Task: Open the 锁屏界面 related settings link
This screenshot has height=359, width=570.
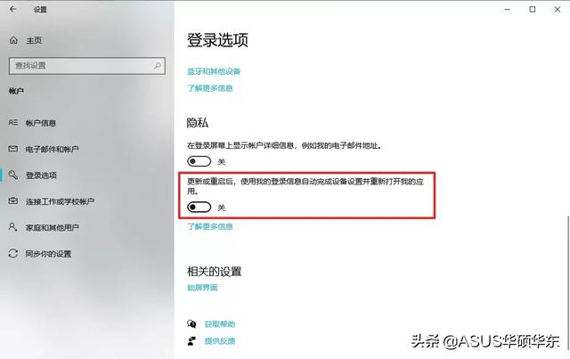Action: [202, 288]
